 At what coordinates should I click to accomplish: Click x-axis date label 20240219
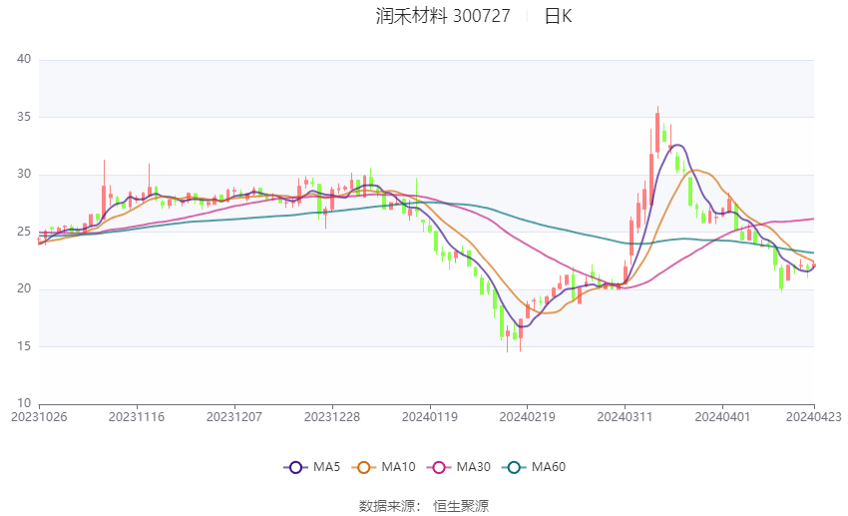(x=528, y=417)
